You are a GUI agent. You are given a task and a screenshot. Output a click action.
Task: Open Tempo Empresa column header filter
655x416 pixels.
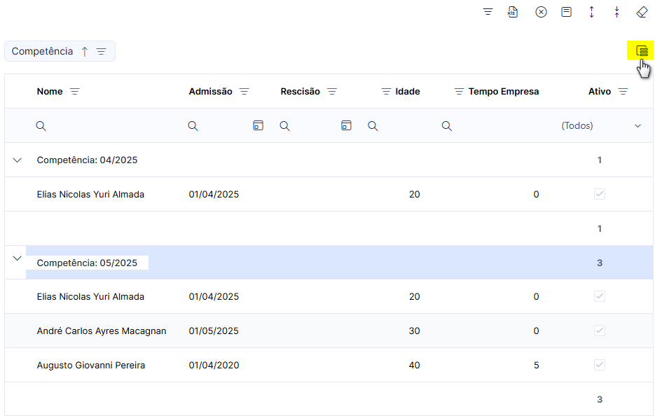459,92
